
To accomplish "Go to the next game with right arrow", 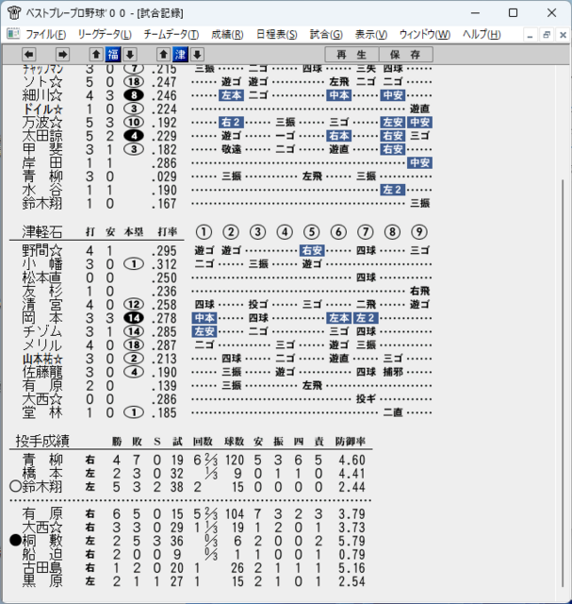I will pos(63,55).
